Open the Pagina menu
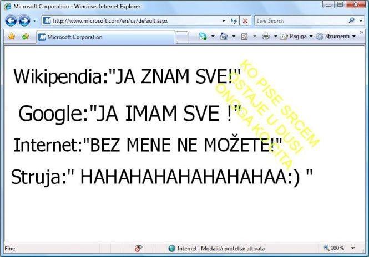 (x=296, y=37)
